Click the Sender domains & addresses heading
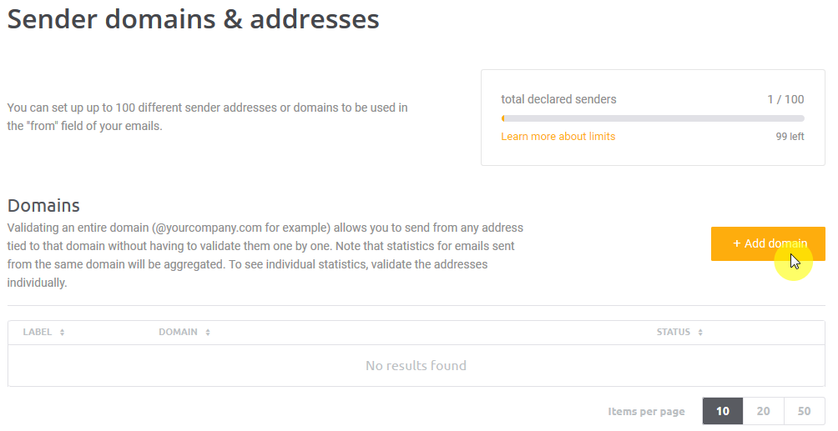 (x=194, y=18)
